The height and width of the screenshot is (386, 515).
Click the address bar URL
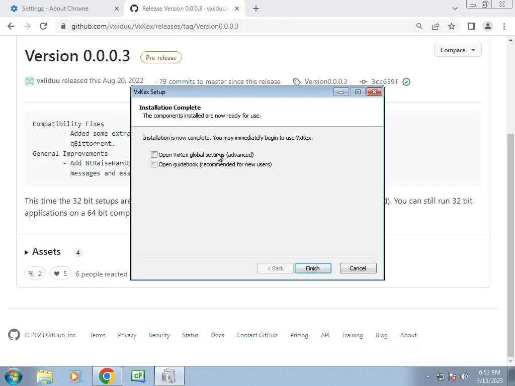point(155,26)
